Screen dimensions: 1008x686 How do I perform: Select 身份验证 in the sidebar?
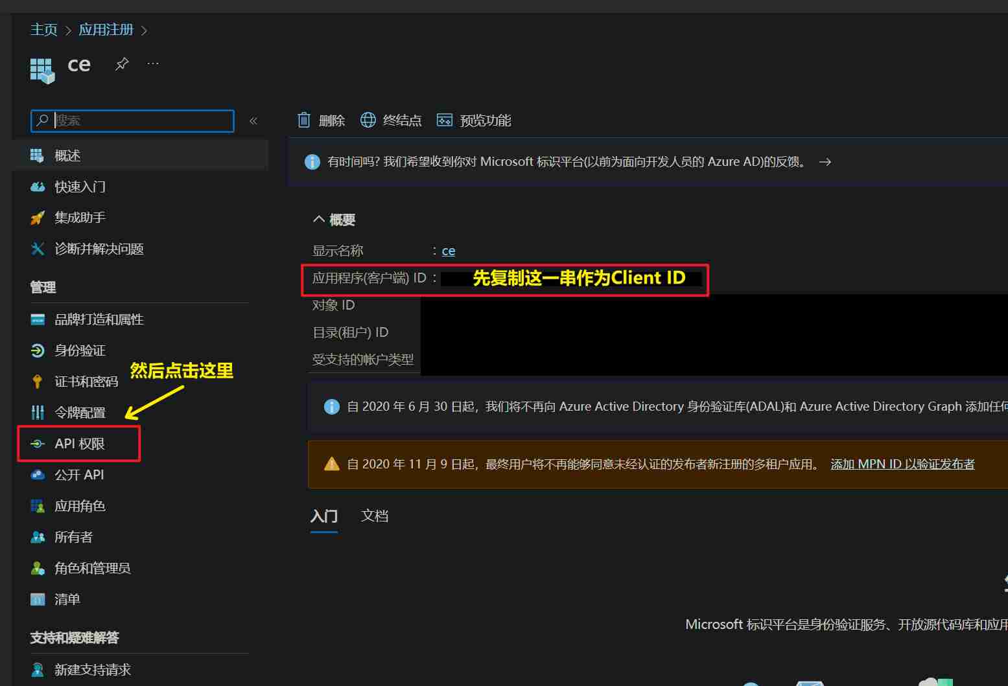(79, 350)
